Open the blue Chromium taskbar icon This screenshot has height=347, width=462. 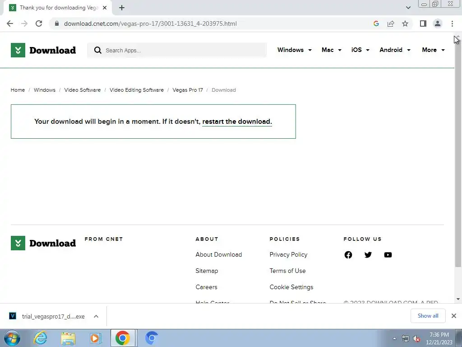[152, 338]
